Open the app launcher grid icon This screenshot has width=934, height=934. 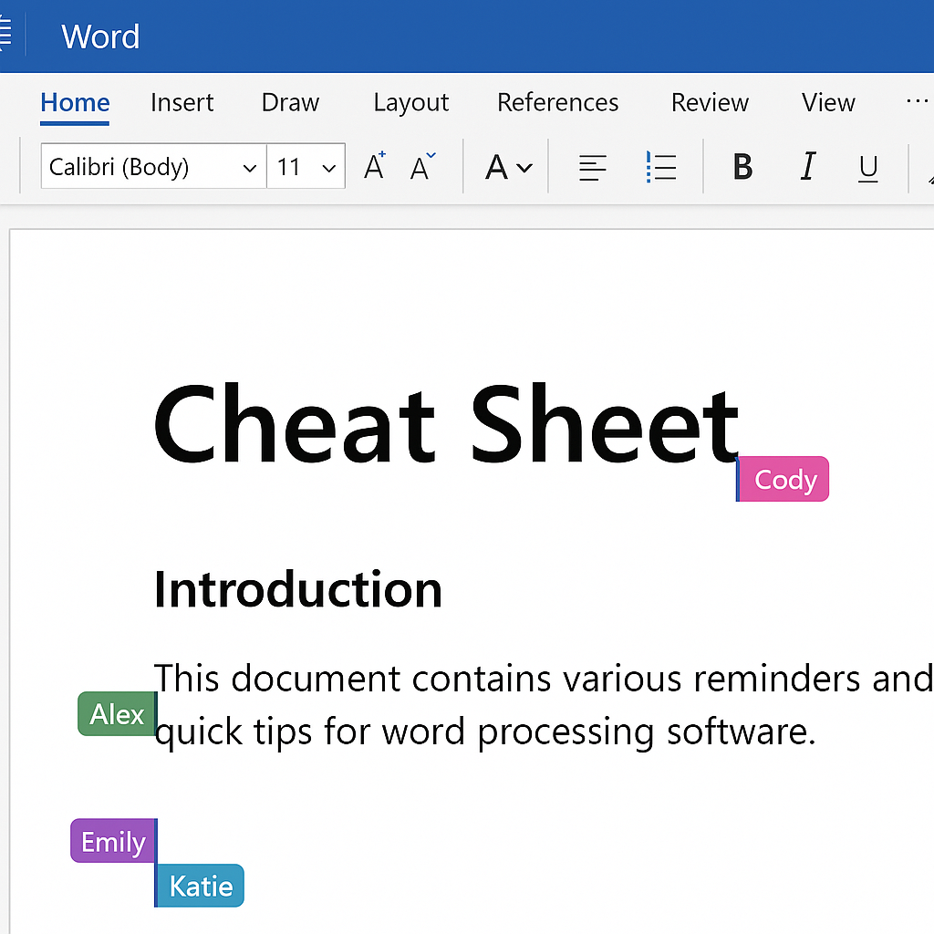click(5, 34)
